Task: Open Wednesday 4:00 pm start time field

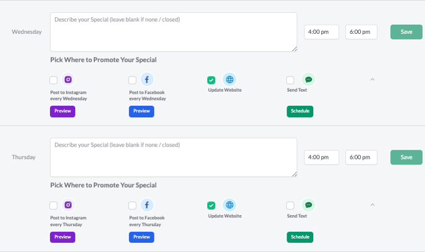Action: coord(321,32)
